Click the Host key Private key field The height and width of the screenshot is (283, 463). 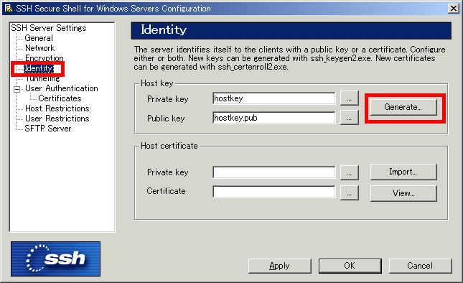pyautogui.click(x=273, y=98)
